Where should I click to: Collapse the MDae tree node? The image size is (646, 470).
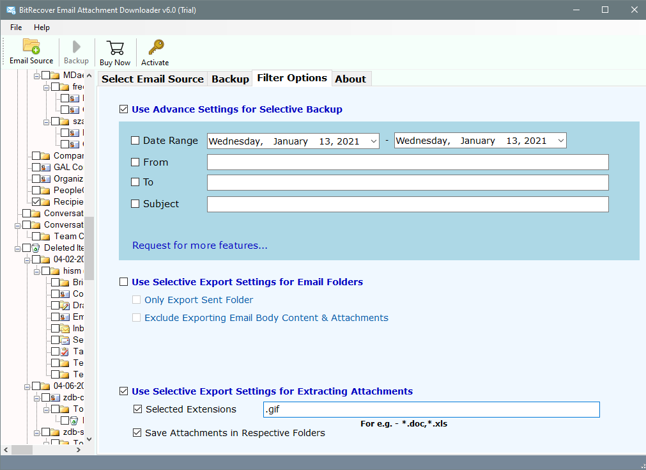point(36,76)
